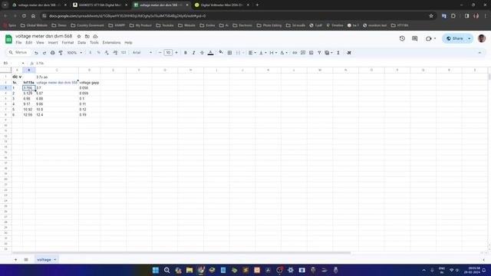
Task: Select the voltage sheet tab
Action: point(46,260)
